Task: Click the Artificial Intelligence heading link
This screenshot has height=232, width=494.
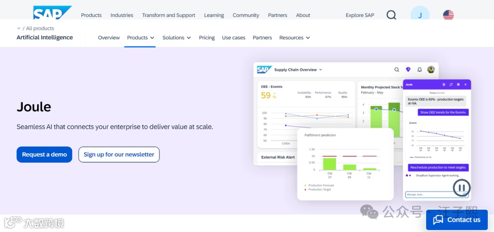Action: tap(45, 37)
